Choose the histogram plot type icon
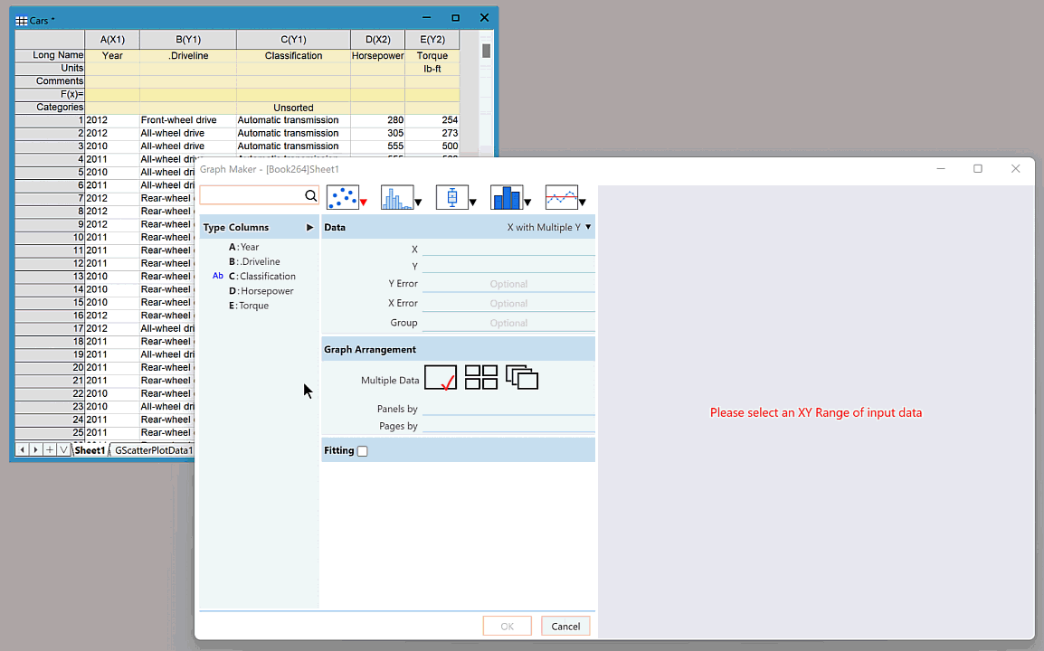Viewport: 1044px width, 651px height. pos(396,197)
